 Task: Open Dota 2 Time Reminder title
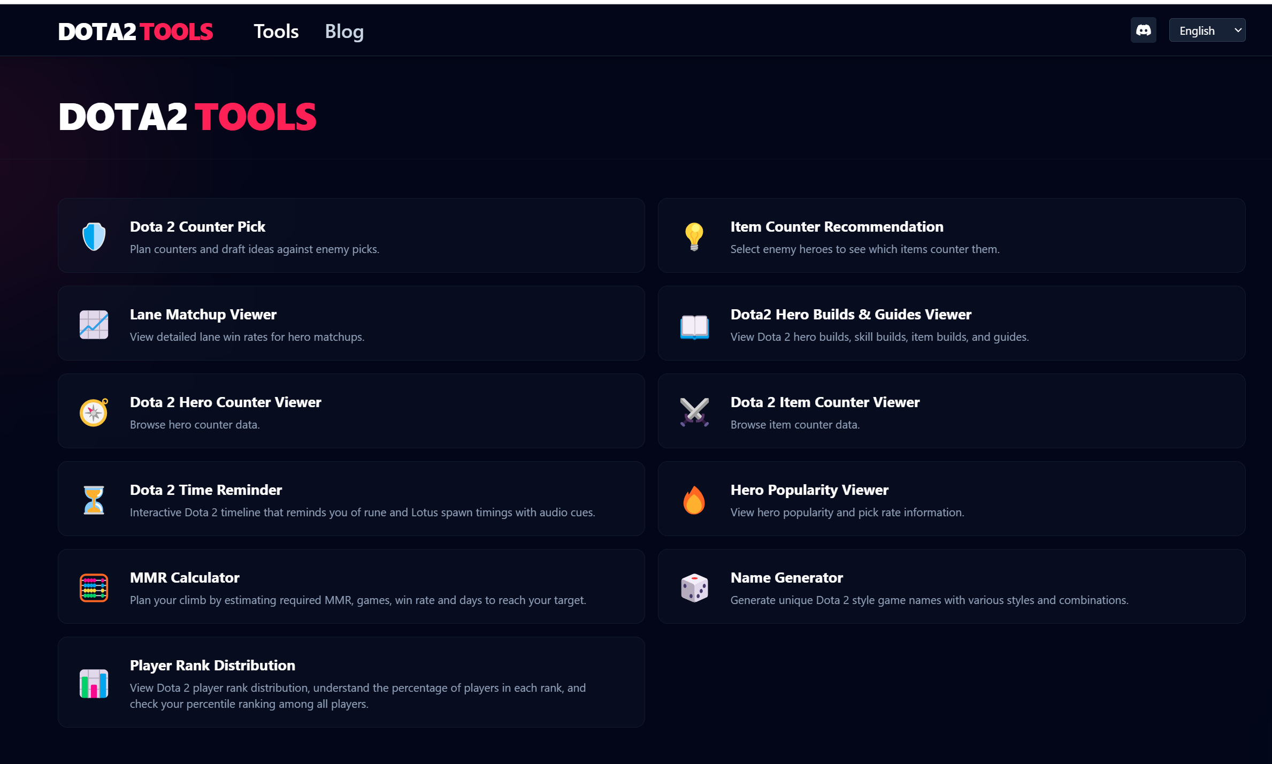pyautogui.click(x=206, y=490)
